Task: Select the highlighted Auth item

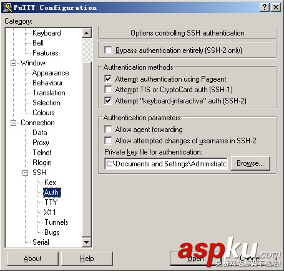Action: point(52,193)
